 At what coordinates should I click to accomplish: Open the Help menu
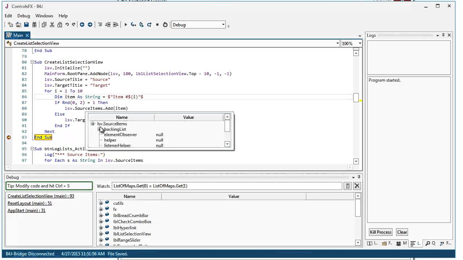pos(63,16)
